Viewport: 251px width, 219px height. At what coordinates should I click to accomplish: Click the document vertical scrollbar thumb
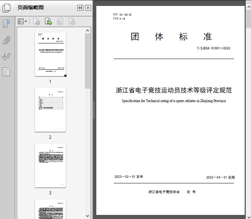249,19
